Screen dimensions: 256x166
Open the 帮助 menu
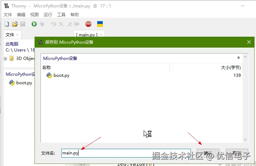(75, 15)
